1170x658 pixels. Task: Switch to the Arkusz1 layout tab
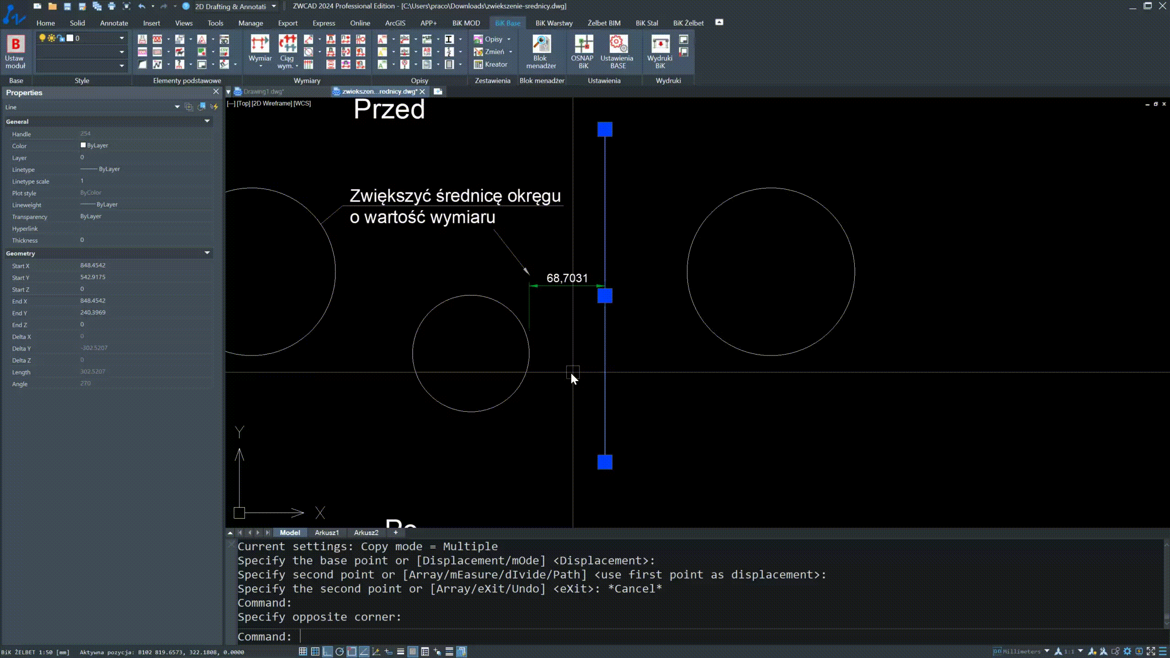tap(327, 533)
